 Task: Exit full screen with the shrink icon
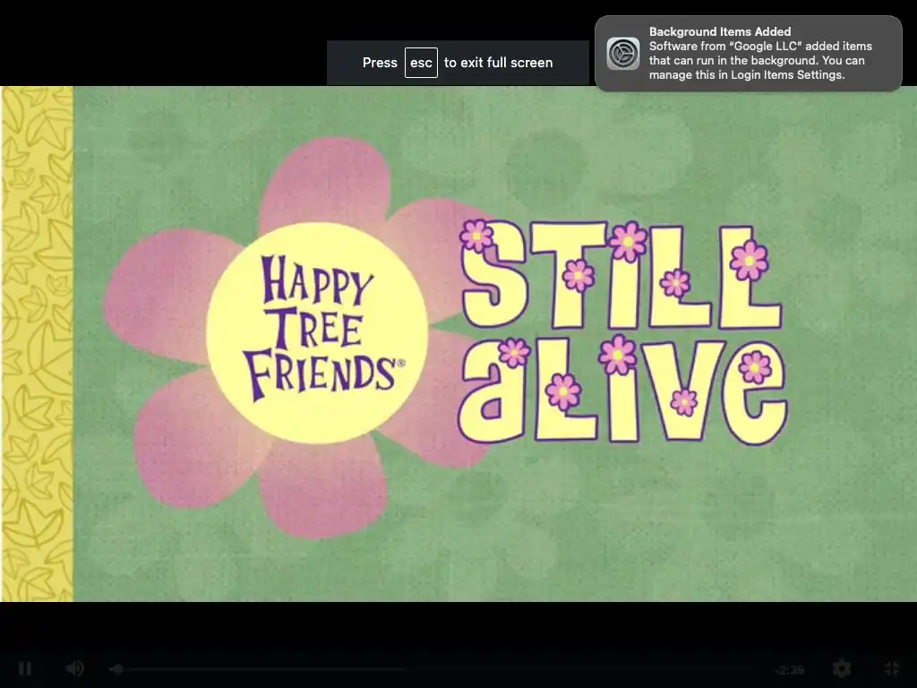coord(891,668)
